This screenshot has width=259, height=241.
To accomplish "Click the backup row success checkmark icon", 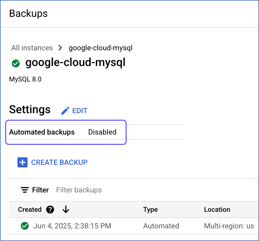I will [25, 226].
